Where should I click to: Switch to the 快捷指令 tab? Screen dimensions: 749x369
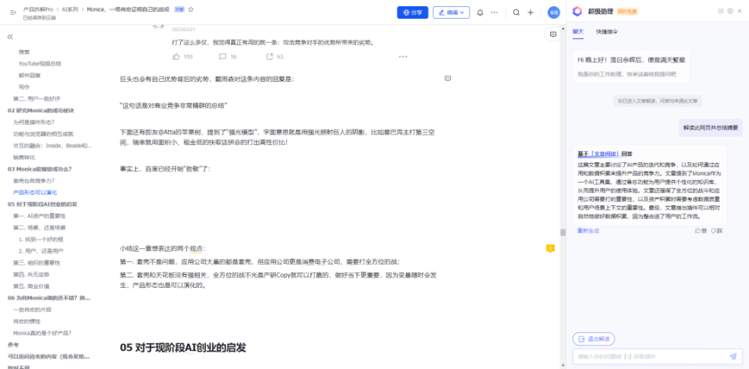tap(607, 31)
